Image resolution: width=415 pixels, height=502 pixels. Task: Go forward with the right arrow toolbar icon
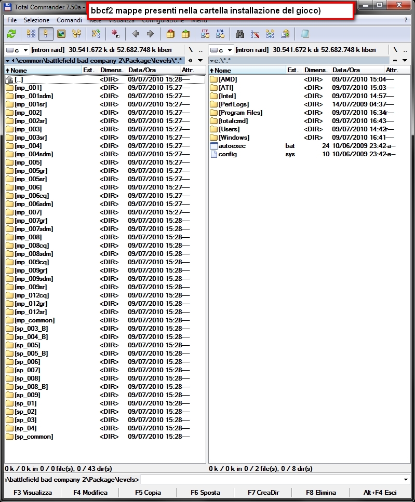[150, 34]
